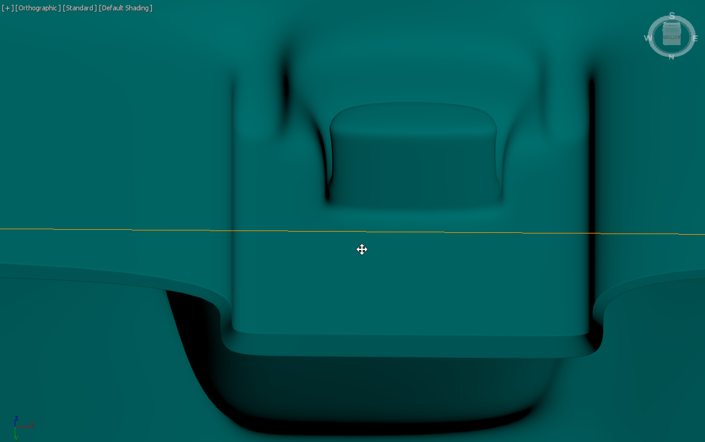Click the ViewCube Bottom face
The image size is (705, 442).
coord(671,37)
